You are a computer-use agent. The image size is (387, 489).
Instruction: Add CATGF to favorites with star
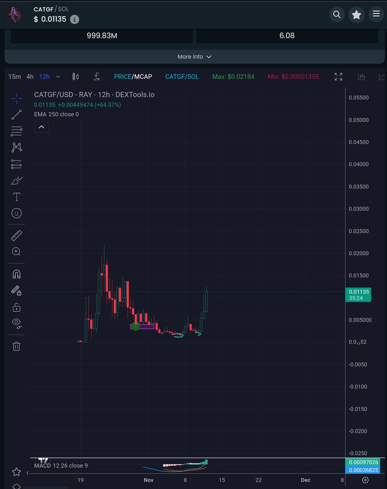356,15
